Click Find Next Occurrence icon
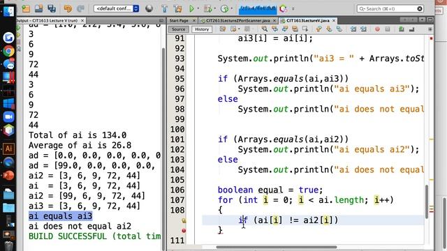 coord(285,29)
